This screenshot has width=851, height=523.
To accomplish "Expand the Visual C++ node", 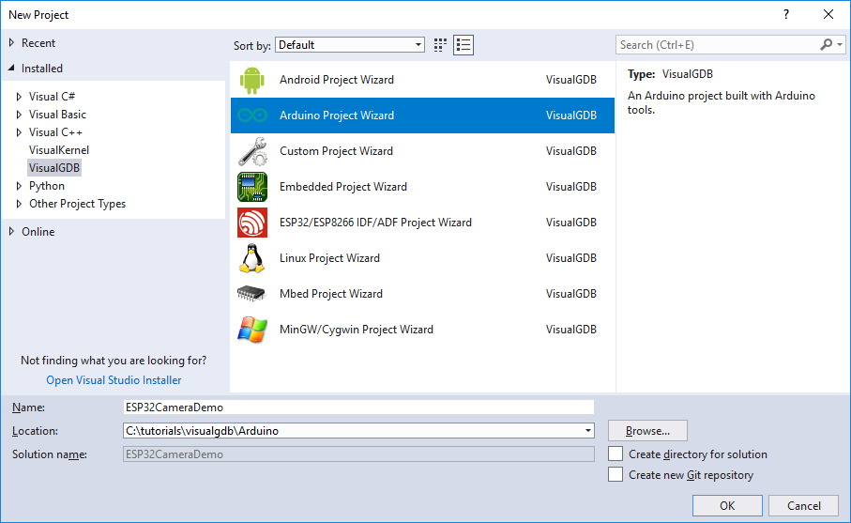I will click(19, 132).
